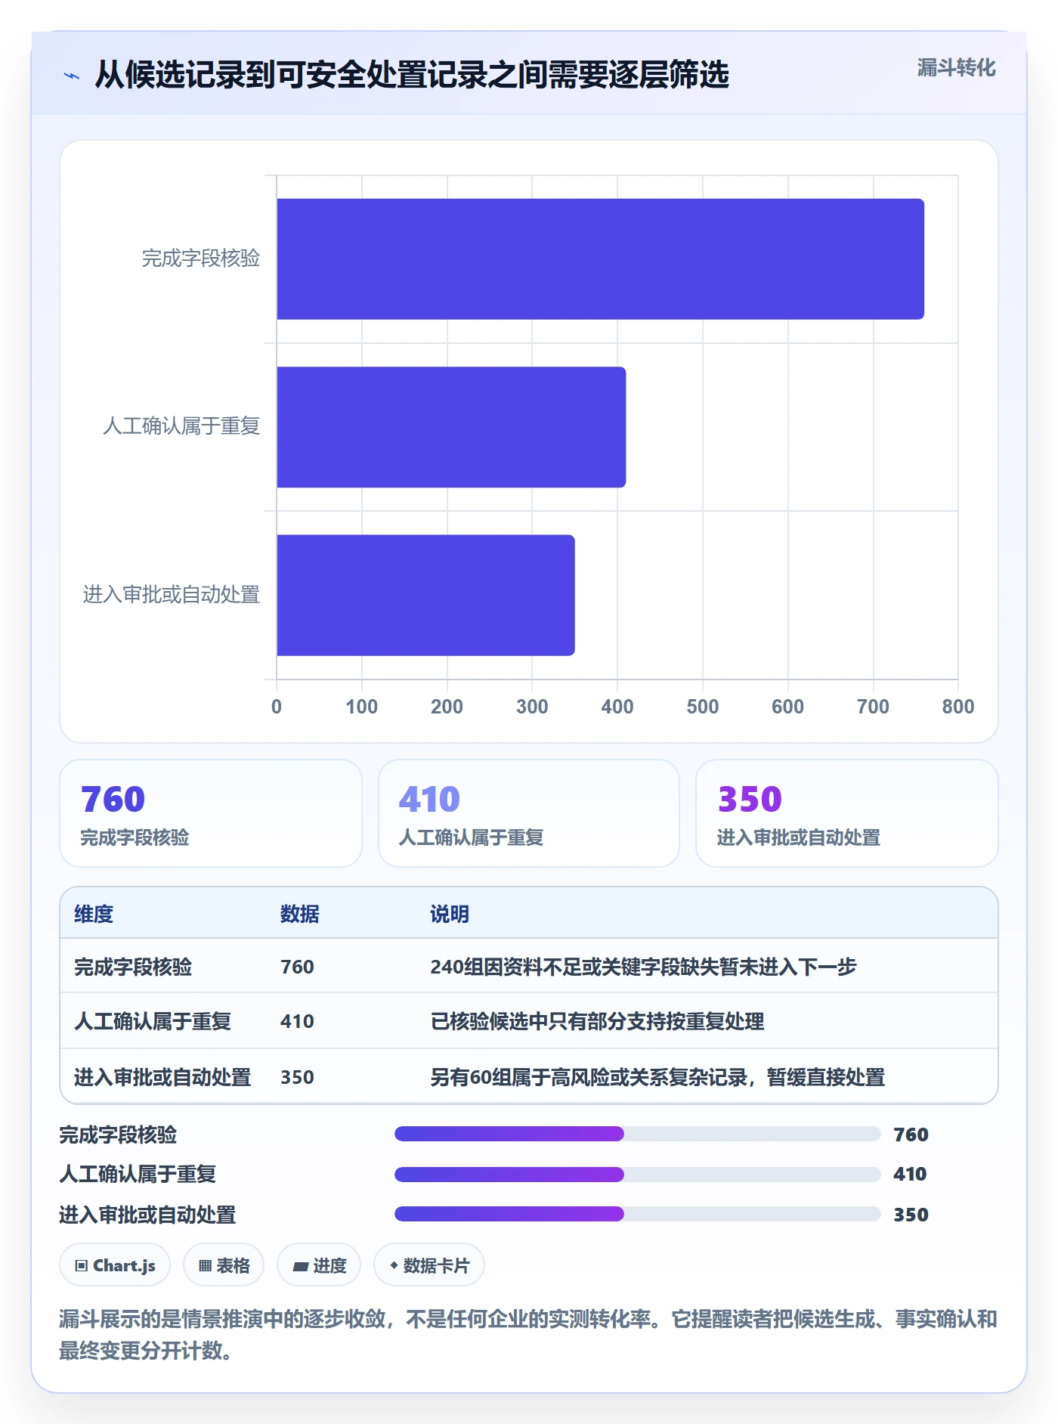Click the 人工确认属于重复 progress bar

[638, 1174]
